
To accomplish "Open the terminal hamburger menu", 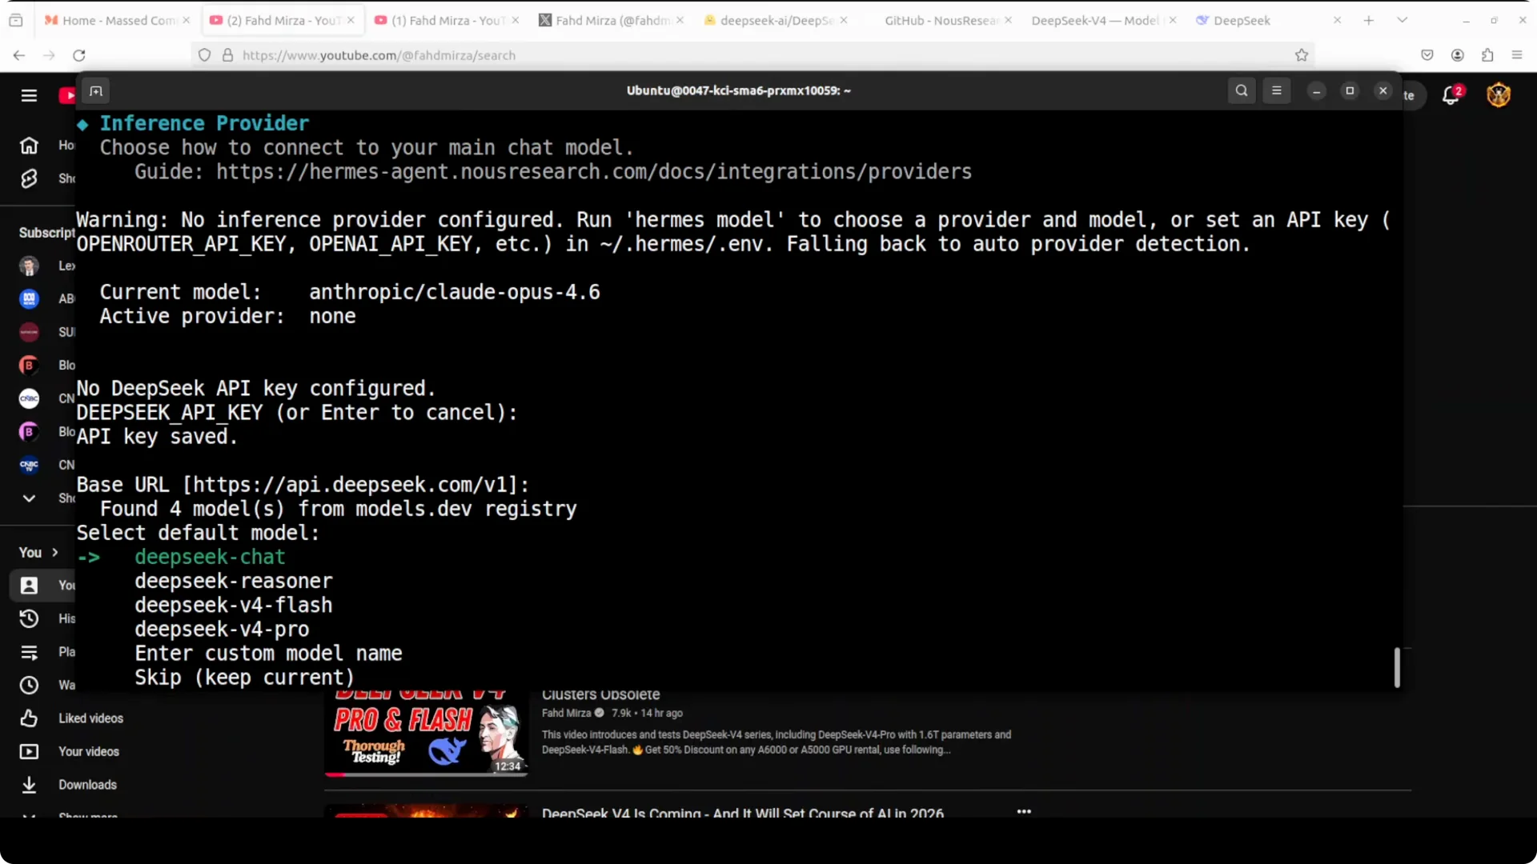I will [x=1277, y=90].
